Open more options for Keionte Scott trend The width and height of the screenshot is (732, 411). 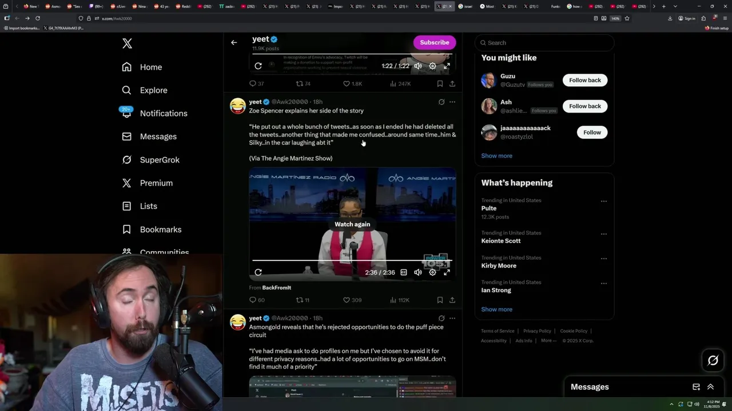coord(603,234)
